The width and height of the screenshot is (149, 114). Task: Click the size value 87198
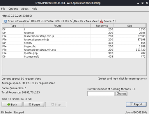141,40
